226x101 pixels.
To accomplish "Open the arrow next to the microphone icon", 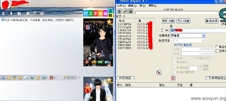I will pyautogui.click(x=14, y=14).
